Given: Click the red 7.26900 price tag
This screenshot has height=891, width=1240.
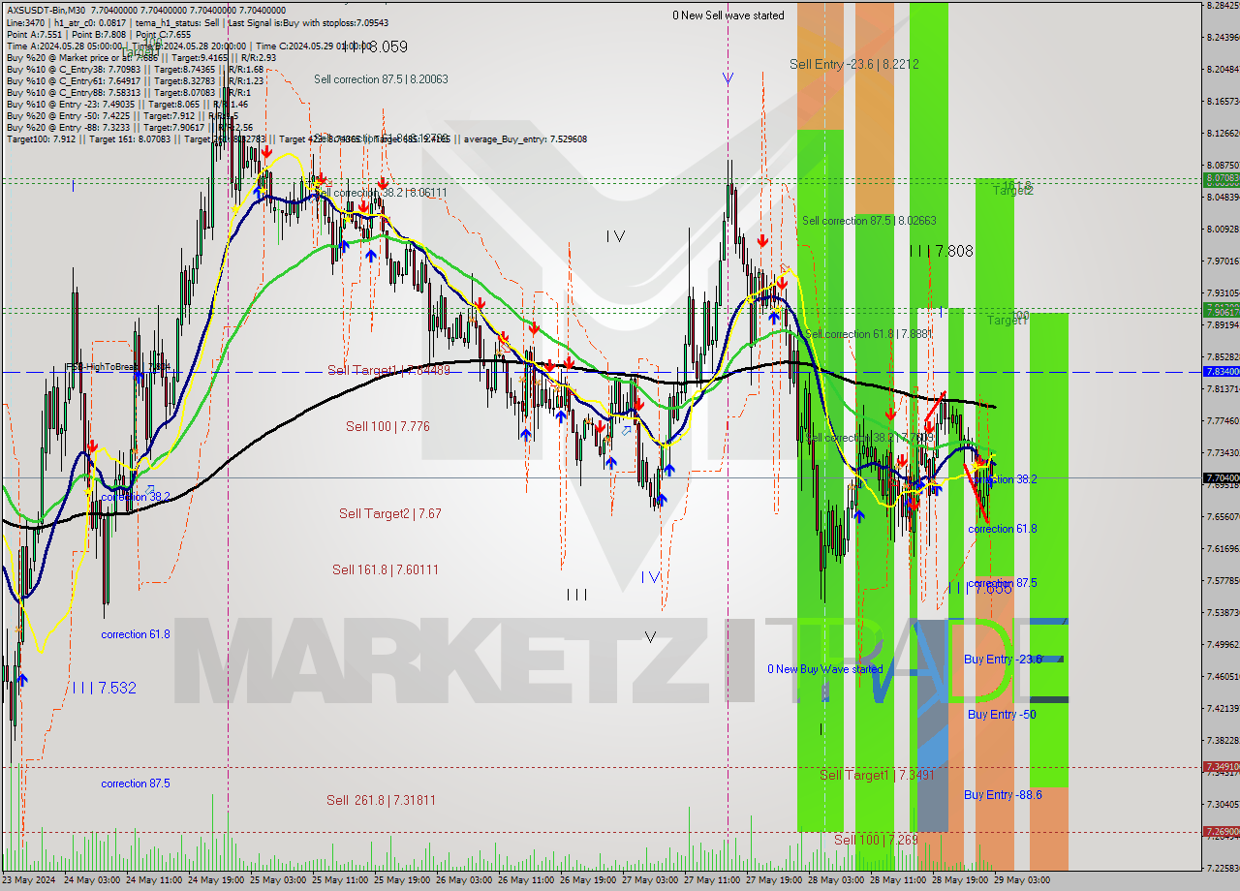Looking at the screenshot, I should (x=1221, y=831).
